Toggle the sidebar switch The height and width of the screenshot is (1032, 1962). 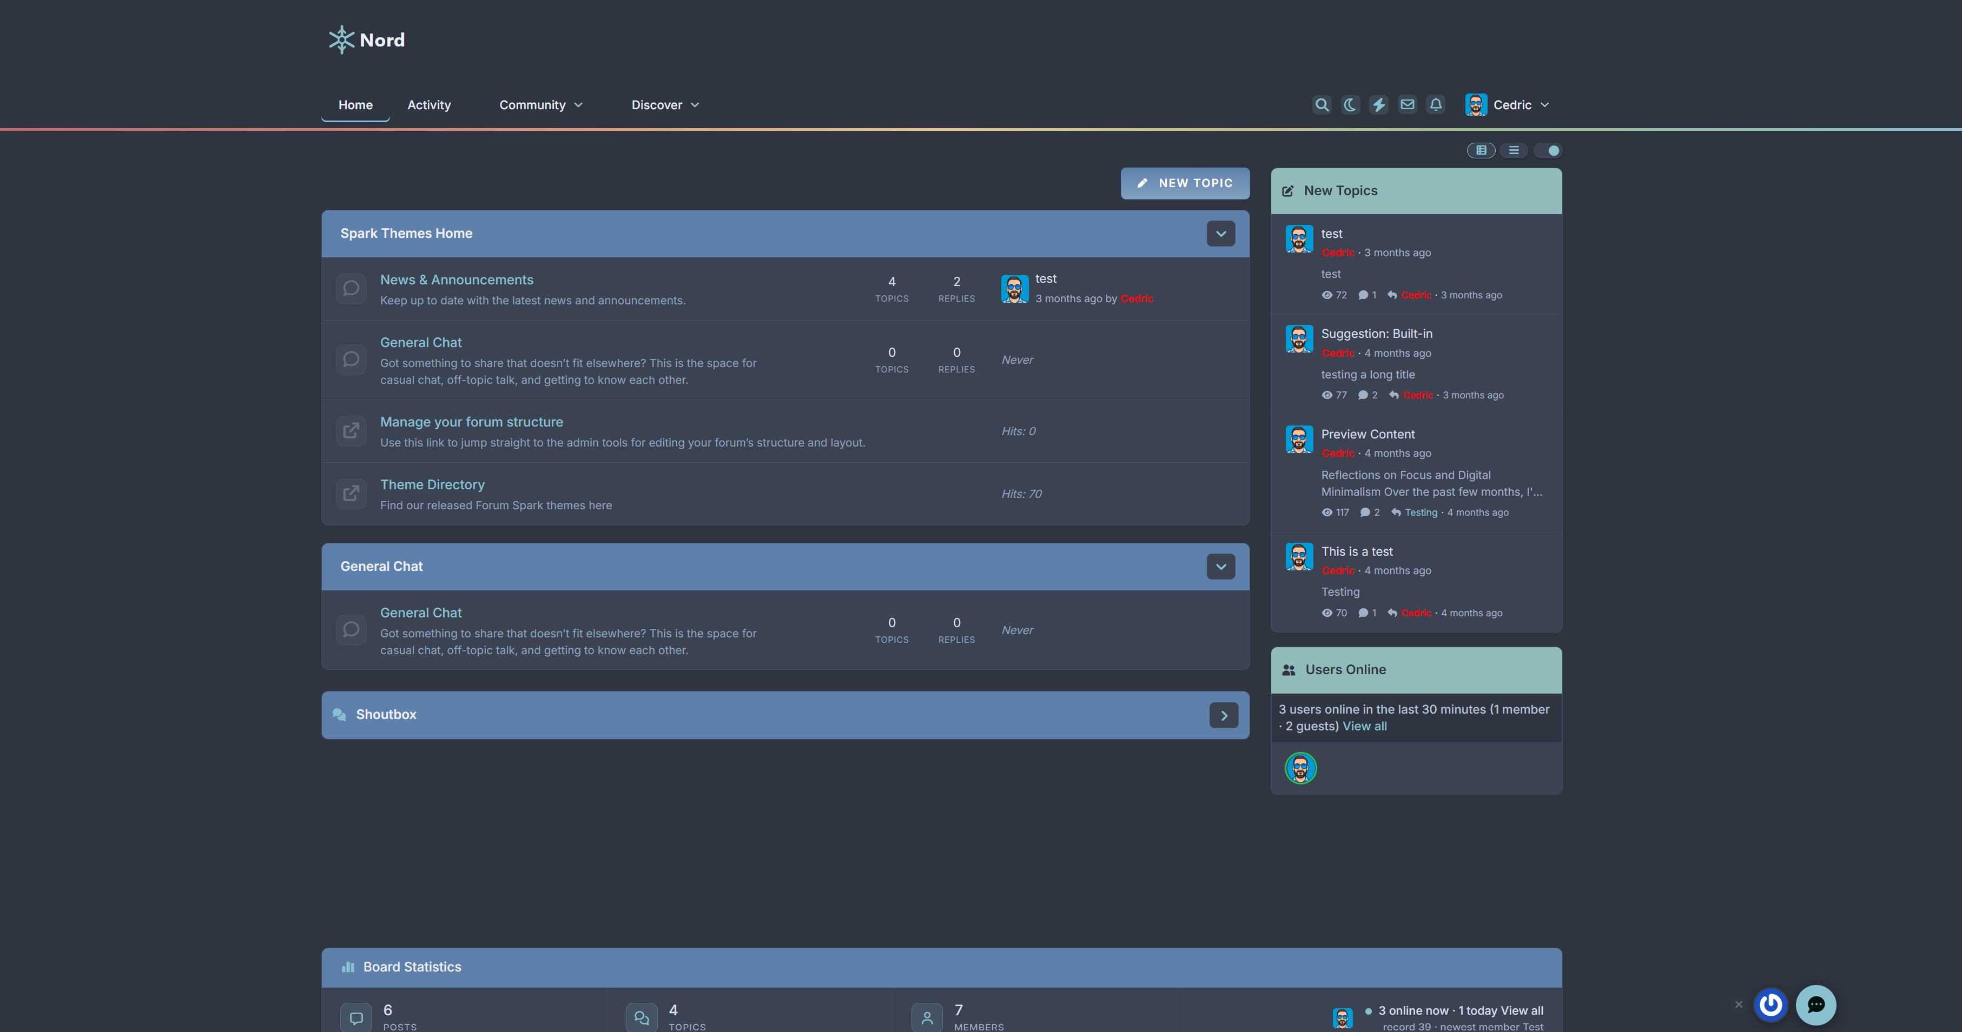[x=1548, y=150]
